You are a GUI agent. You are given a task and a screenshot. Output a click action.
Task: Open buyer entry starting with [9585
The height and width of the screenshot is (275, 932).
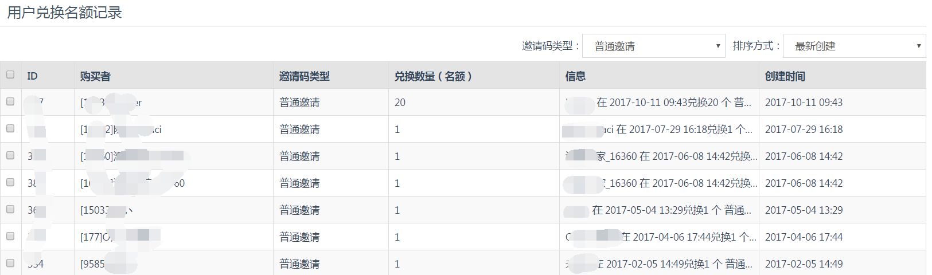(109, 264)
